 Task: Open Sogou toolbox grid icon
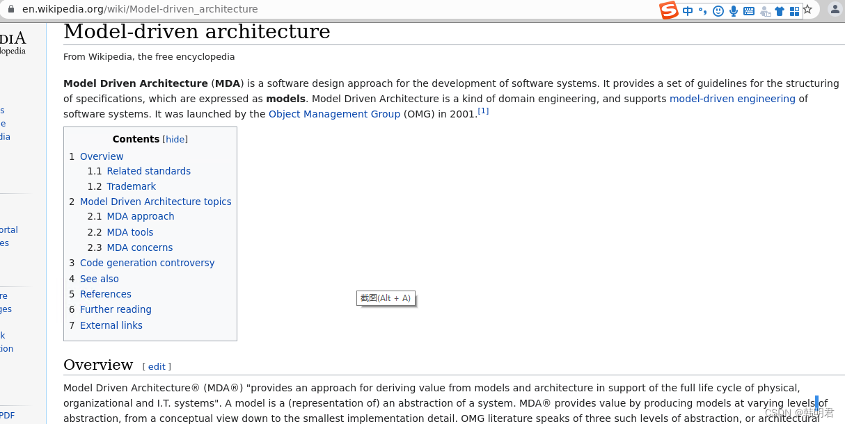(x=794, y=10)
